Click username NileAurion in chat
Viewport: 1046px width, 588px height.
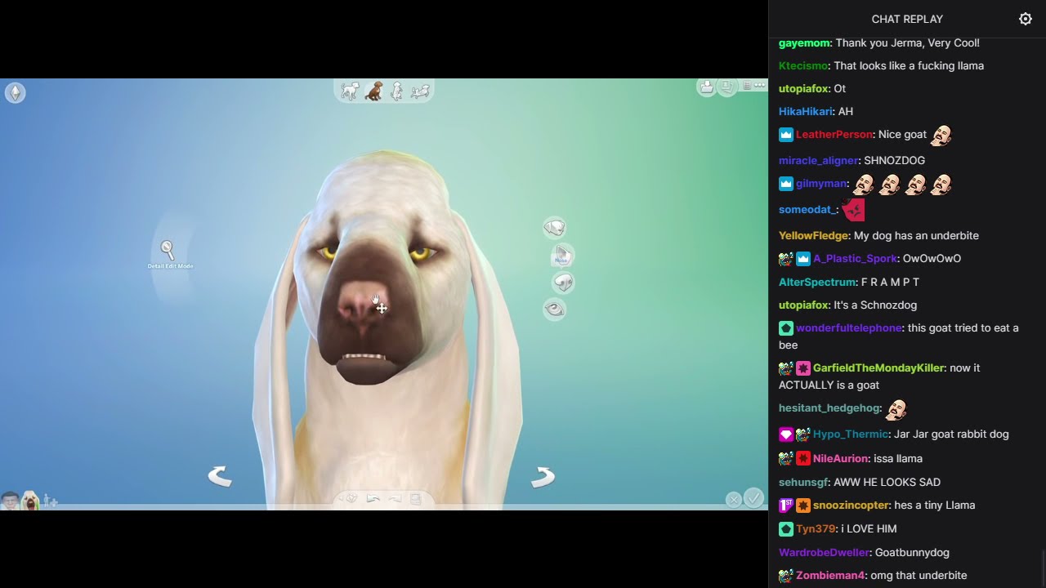click(841, 458)
